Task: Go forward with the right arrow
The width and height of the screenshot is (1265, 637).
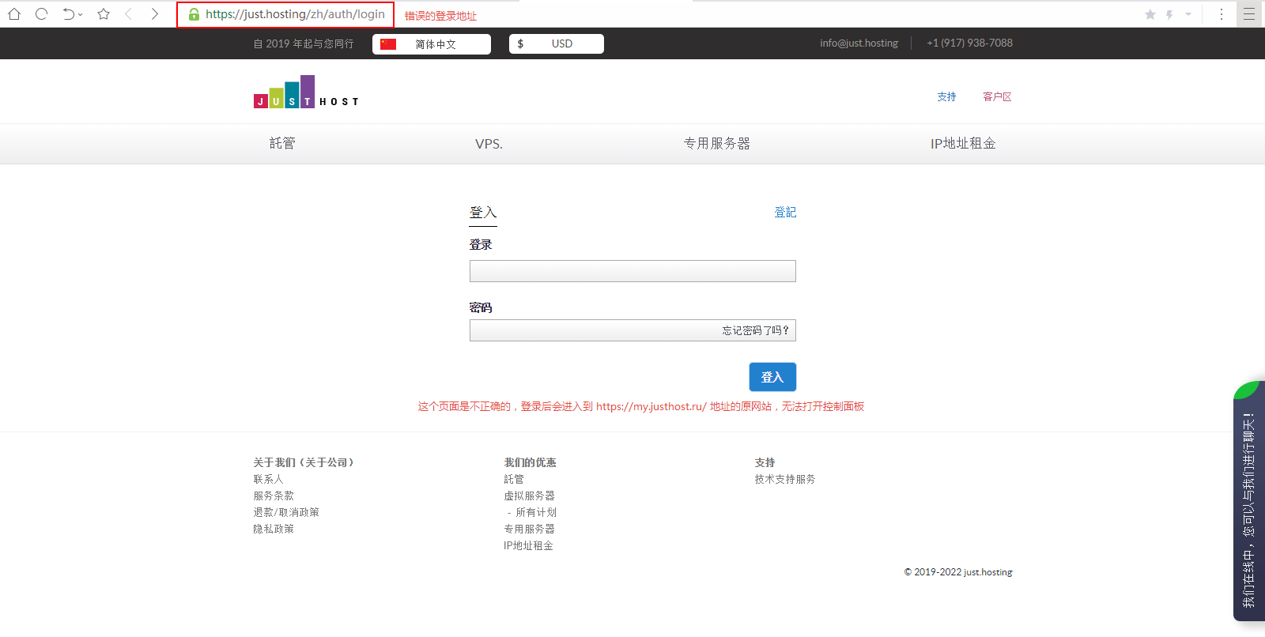Action: [155, 13]
